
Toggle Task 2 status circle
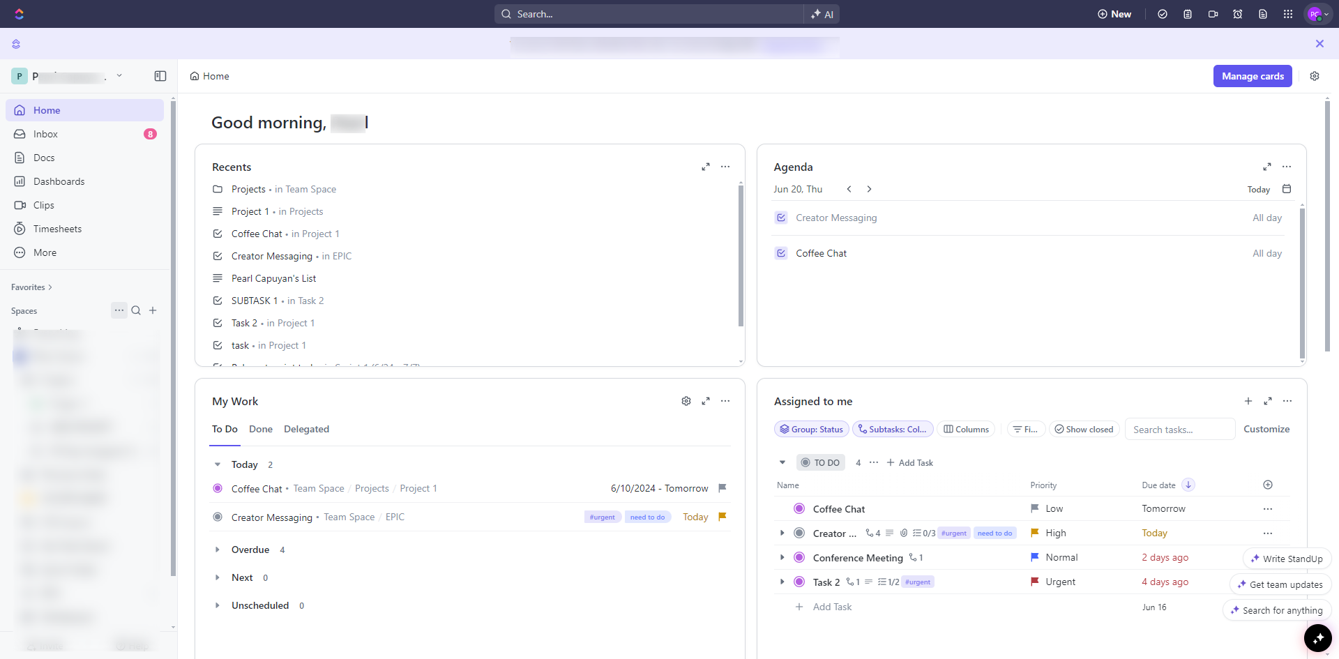799,582
